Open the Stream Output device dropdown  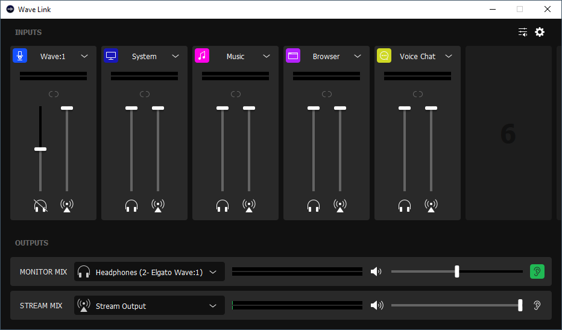pos(150,306)
